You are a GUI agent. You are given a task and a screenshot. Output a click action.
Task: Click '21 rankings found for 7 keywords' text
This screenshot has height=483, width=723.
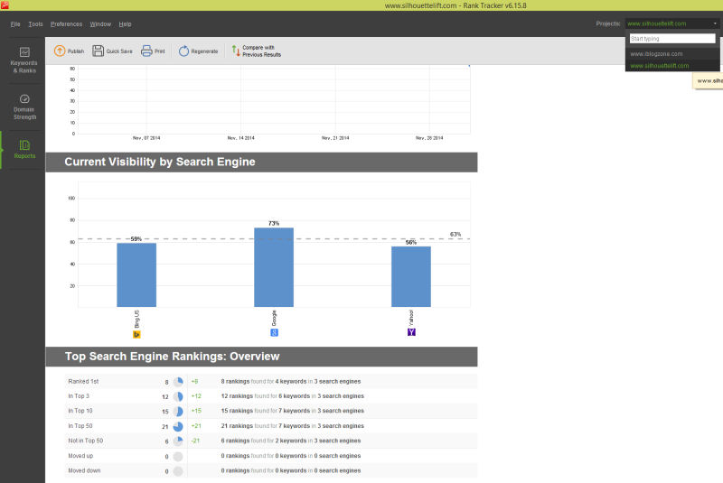266,426
